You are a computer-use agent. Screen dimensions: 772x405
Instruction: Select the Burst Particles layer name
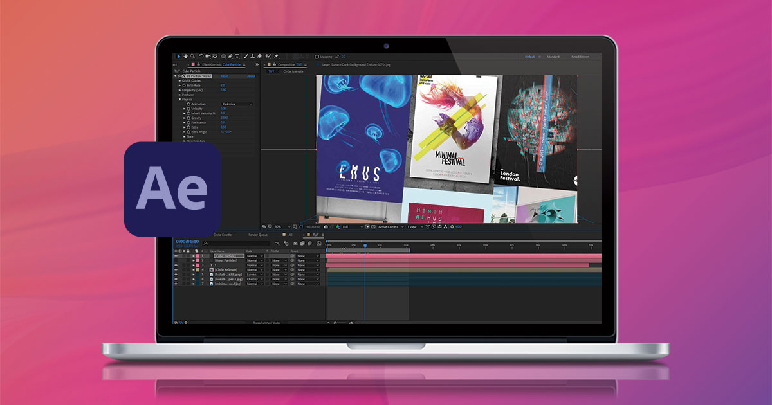point(225,260)
